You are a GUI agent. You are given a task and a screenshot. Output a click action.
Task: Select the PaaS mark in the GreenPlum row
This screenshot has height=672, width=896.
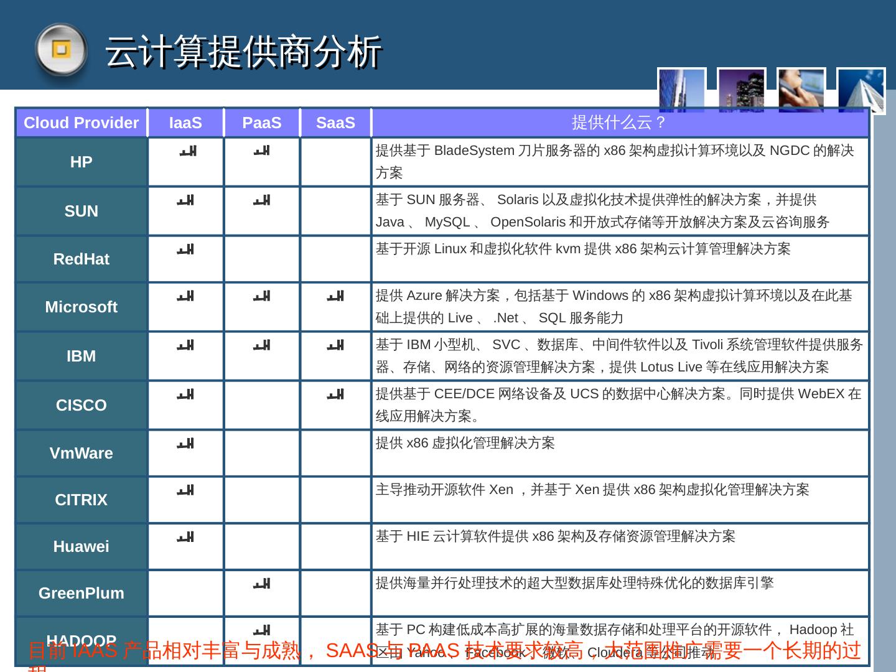point(262,584)
